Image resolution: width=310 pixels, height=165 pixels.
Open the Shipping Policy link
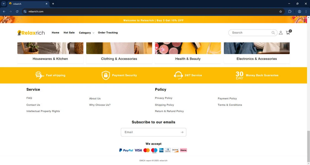[x=164, y=105]
